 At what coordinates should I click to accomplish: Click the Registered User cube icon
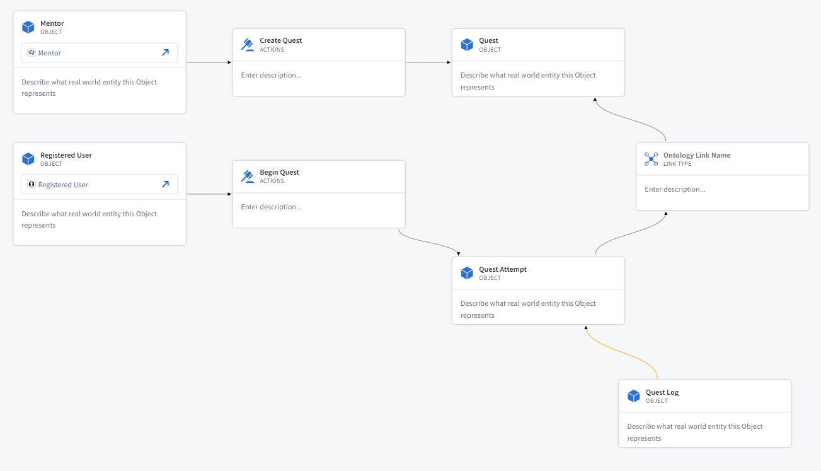[x=28, y=159]
